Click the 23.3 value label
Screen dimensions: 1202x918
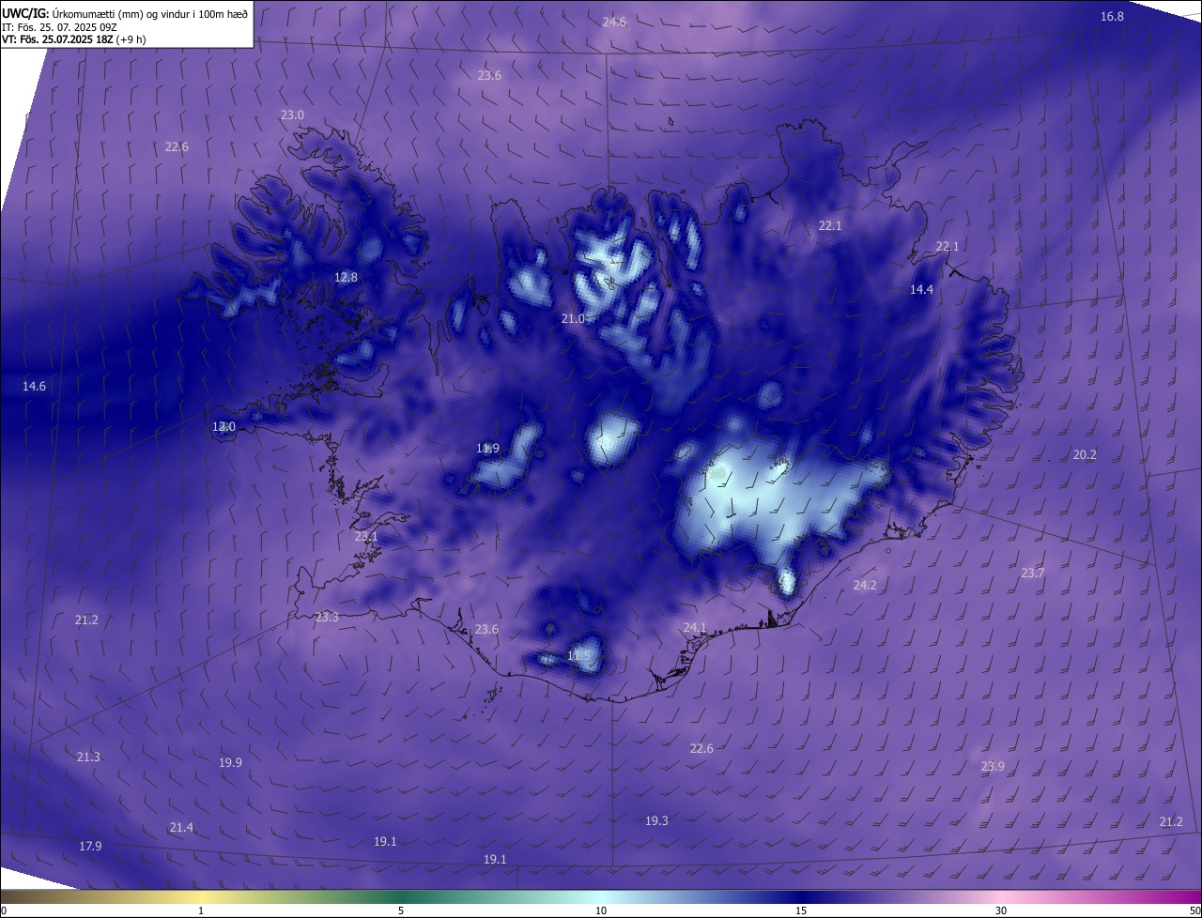click(x=327, y=617)
